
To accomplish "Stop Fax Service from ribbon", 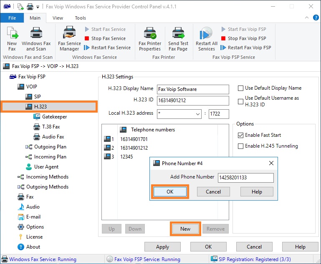I will click(x=105, y=38).
